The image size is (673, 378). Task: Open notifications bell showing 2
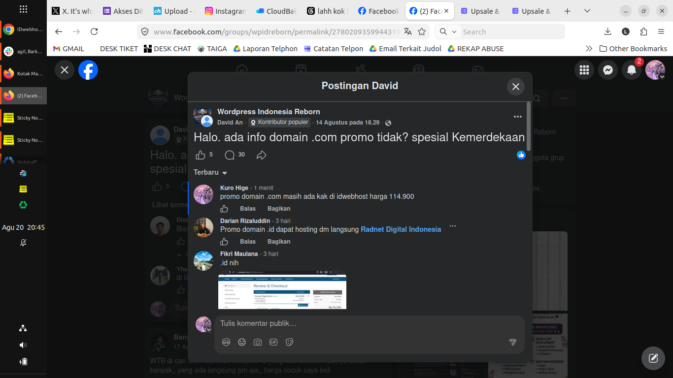pos(632,70)
